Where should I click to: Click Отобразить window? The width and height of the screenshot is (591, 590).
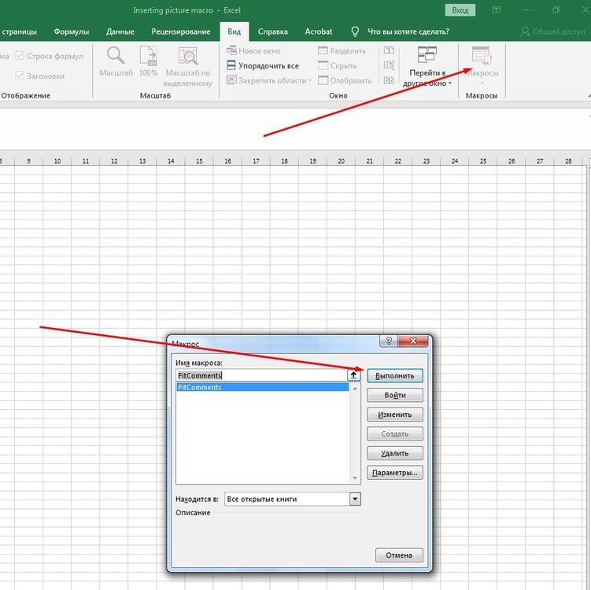345,80
